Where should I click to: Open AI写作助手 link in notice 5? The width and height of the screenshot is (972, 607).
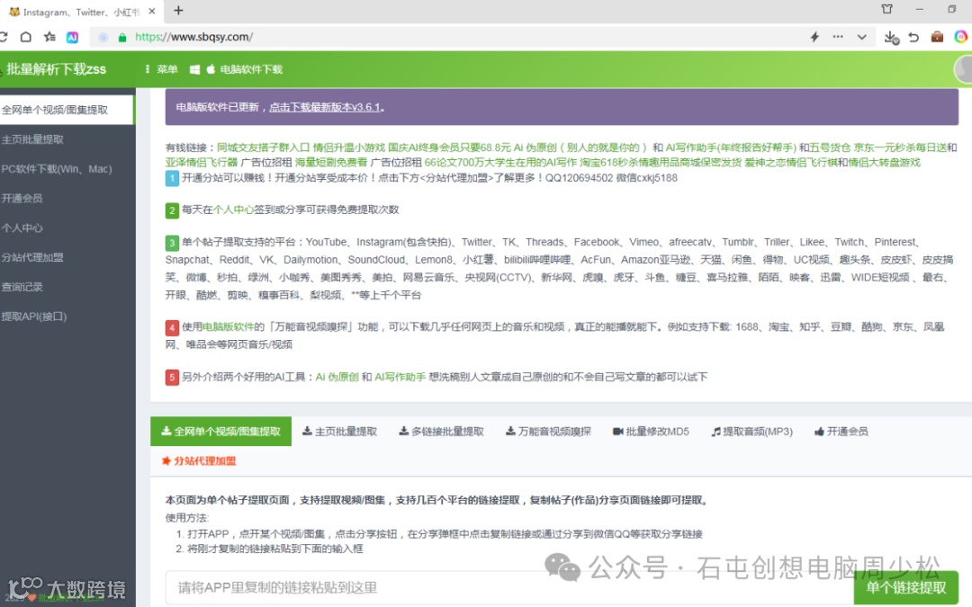coord(400,377)
